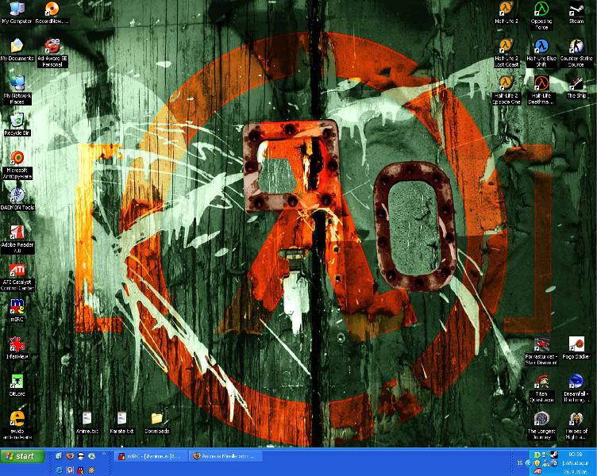Select the Half-Life 2 game shortcut
Image resolution: width=597 pixels, height=476 pixels.
coord(506,13)
